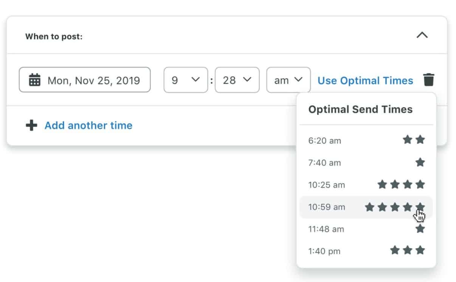Collapse the When to post section
The image size is (456, 282).
click(x=422, y=35)
